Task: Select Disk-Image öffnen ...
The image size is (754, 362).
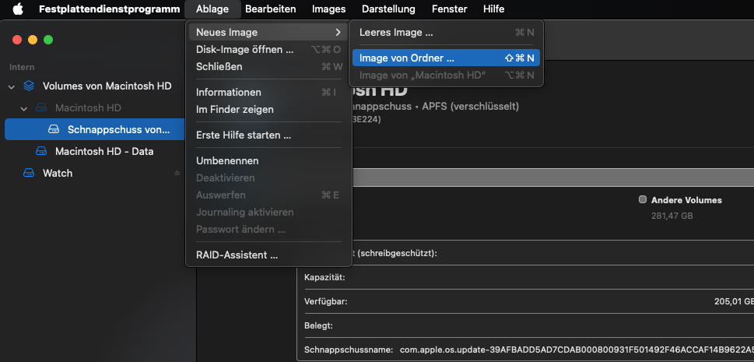Action: pyautogui.click(x=268, y=50)
